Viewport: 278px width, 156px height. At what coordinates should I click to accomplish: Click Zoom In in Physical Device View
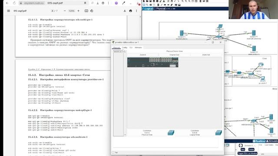pyautogui.click(x=143, y=55)
